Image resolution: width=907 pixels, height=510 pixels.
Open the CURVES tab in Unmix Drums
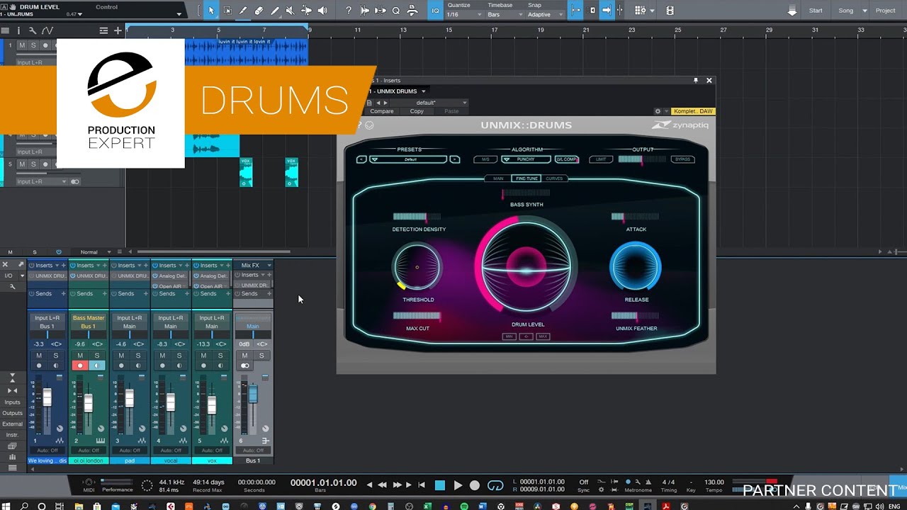pyautogui.click(x=554, y=178)
